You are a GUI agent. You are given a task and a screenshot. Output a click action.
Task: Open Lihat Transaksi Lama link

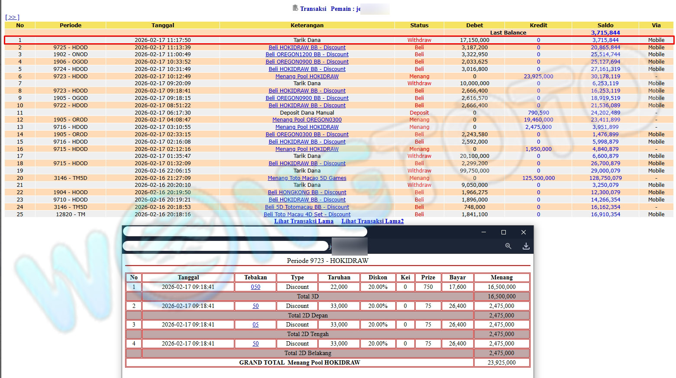tap(304, 221)
